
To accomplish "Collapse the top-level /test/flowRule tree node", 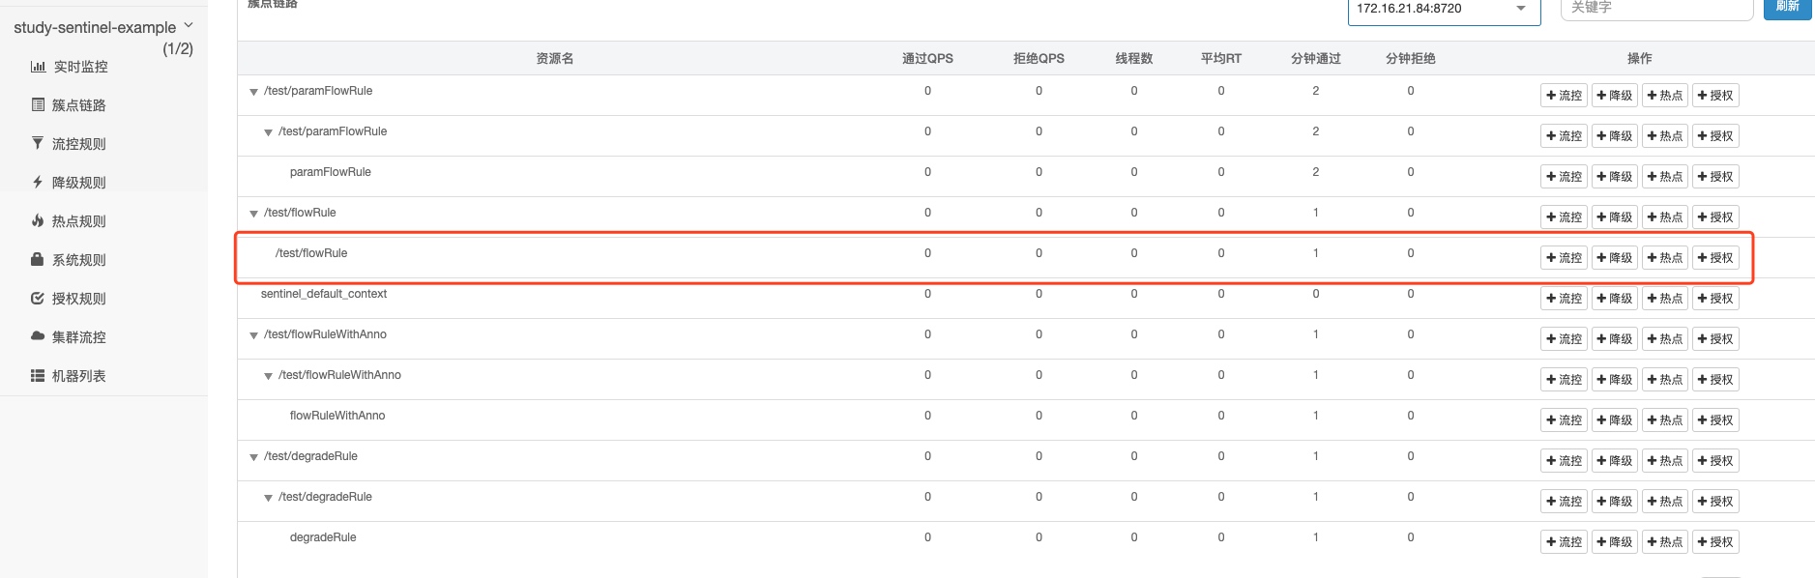I will click(253, 214).
